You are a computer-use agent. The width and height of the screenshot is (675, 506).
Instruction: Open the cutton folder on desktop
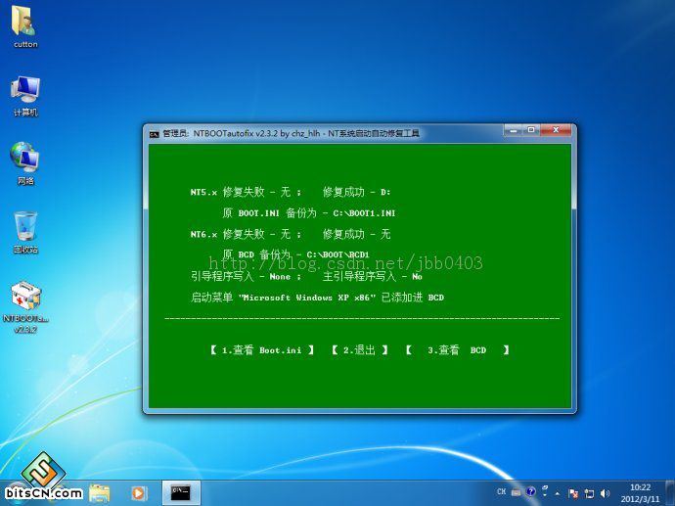25,26
